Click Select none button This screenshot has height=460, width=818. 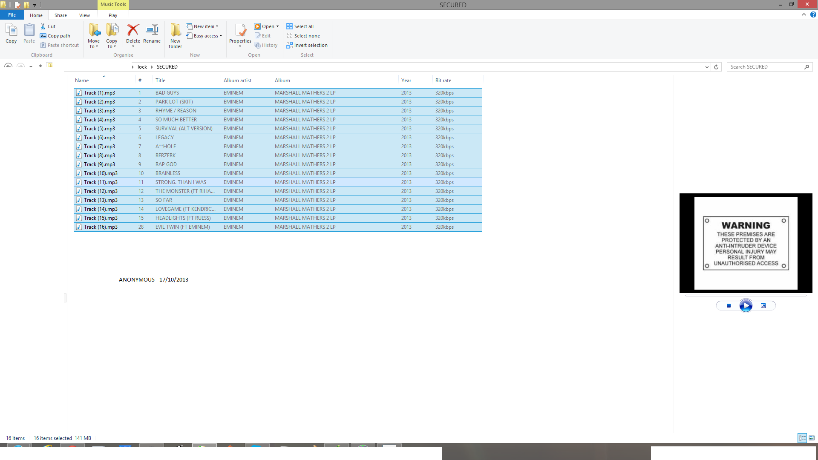point(307,36)
